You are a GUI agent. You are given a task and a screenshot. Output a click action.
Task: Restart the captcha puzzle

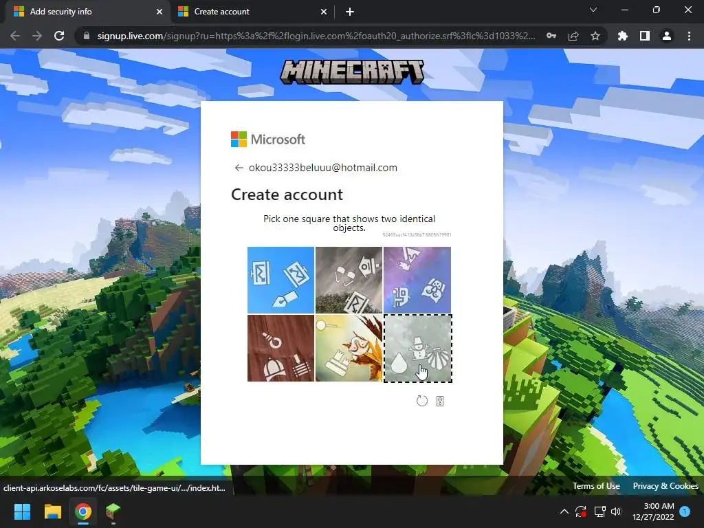point(422,401)
